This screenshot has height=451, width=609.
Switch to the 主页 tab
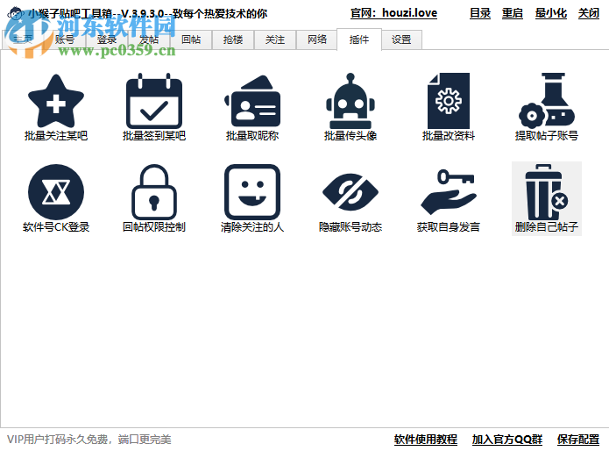point(23,39)
